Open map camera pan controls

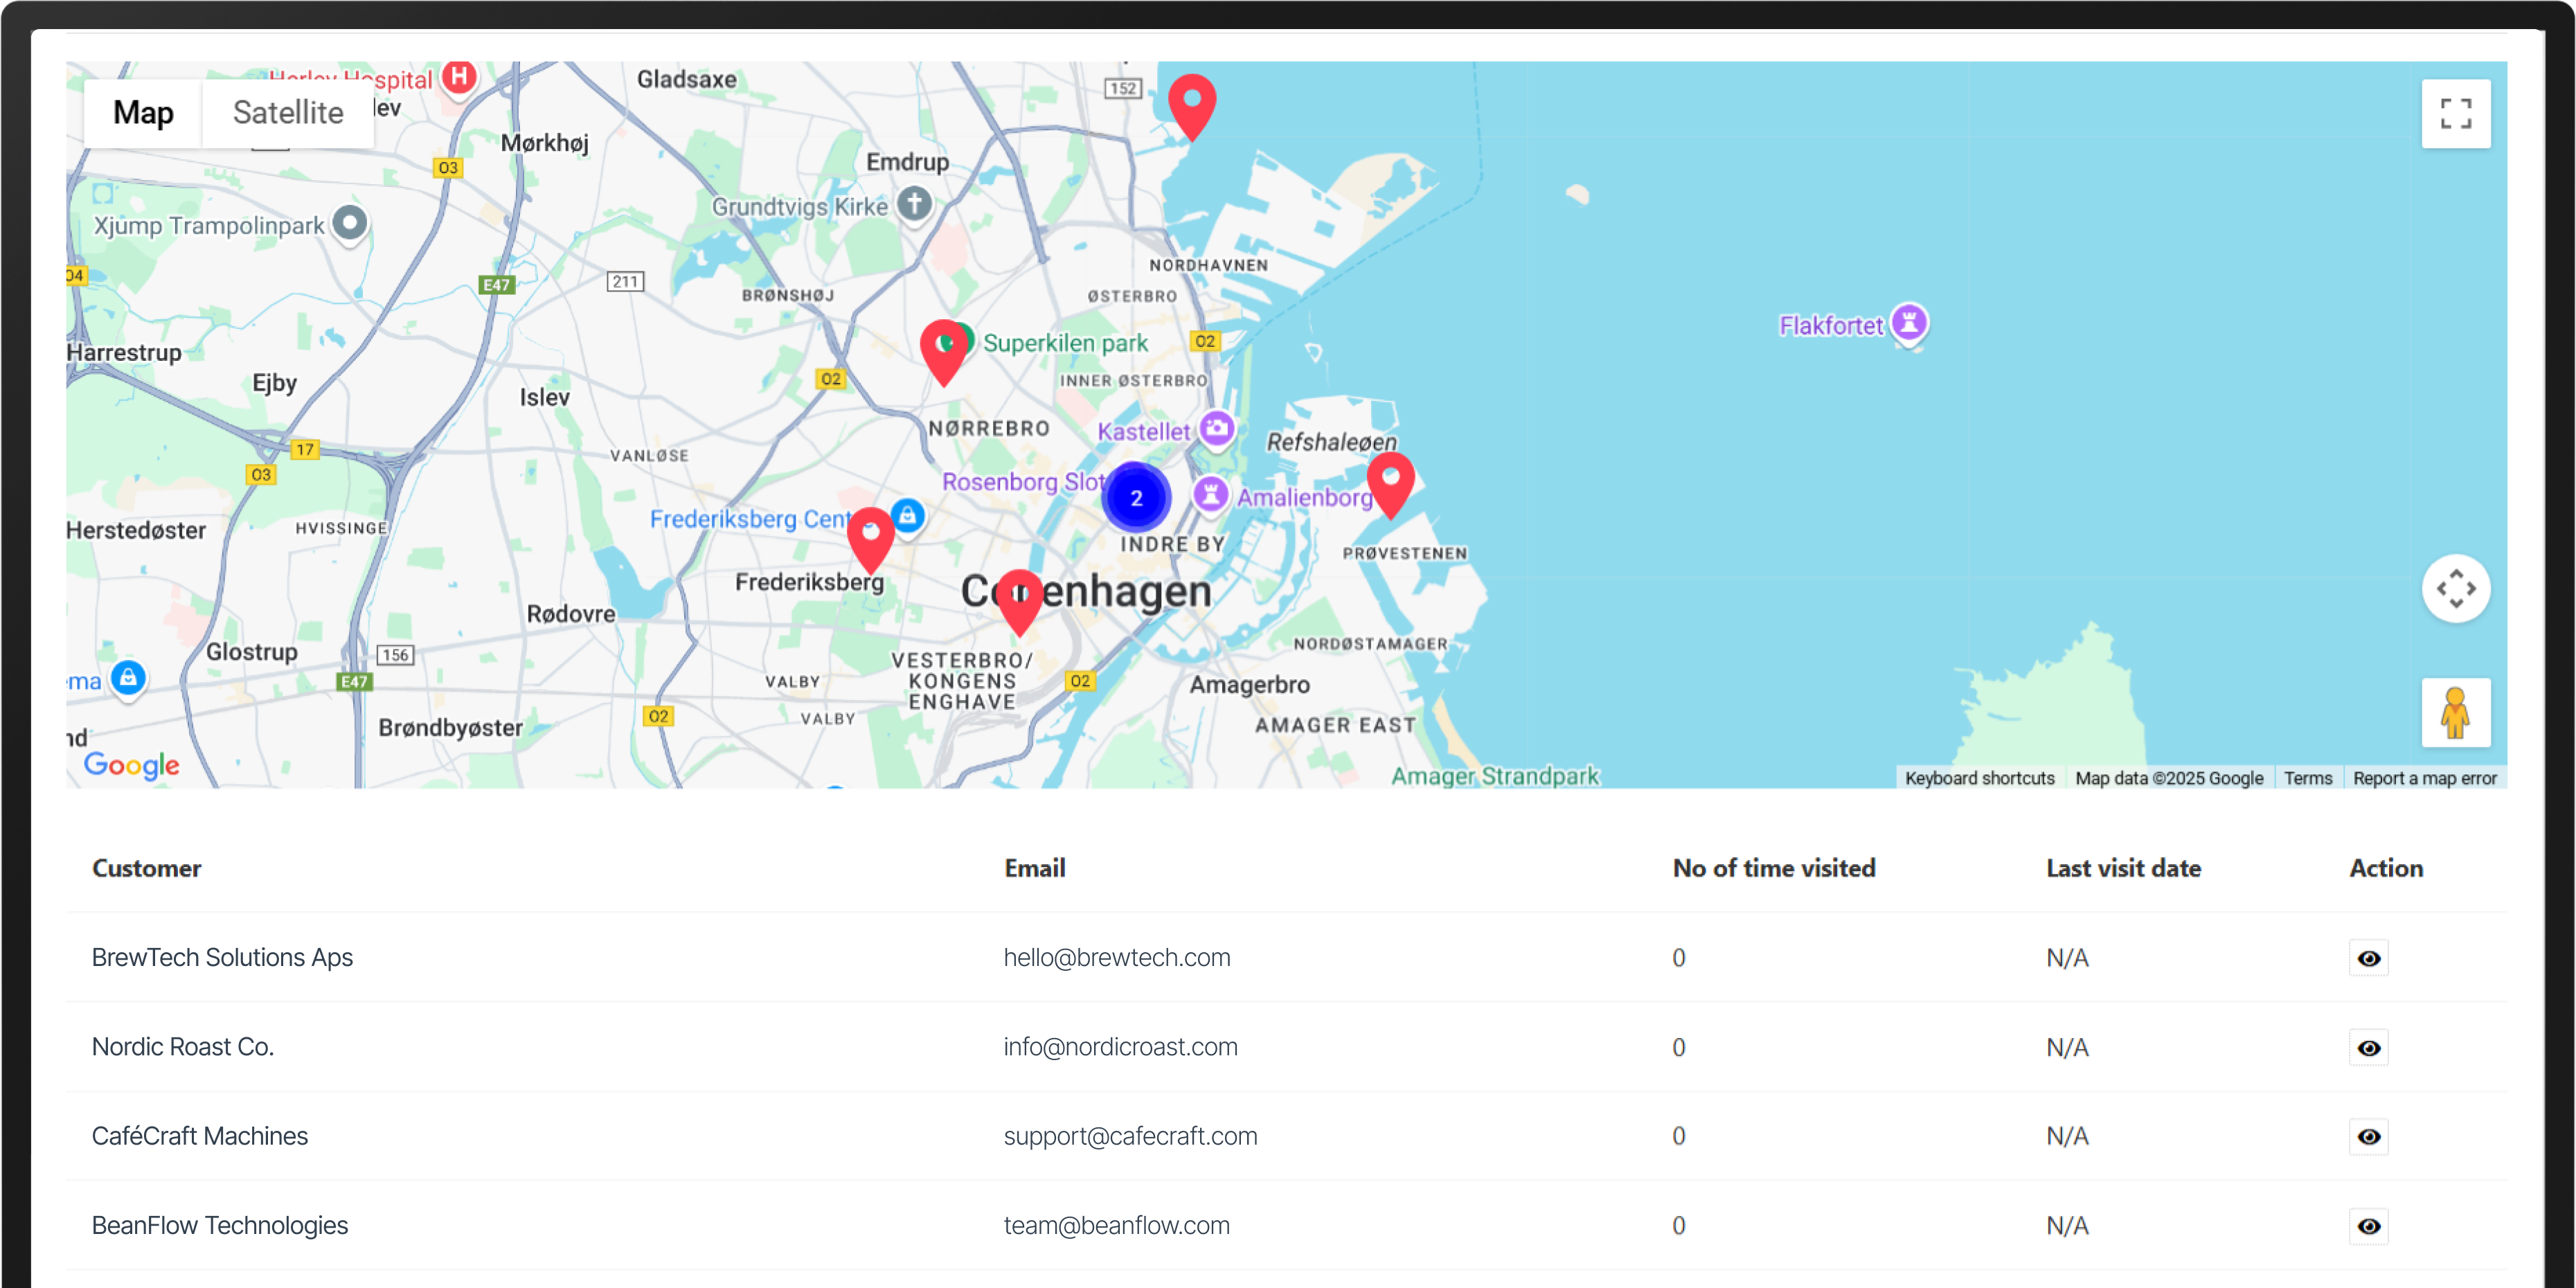[2455, 588]
